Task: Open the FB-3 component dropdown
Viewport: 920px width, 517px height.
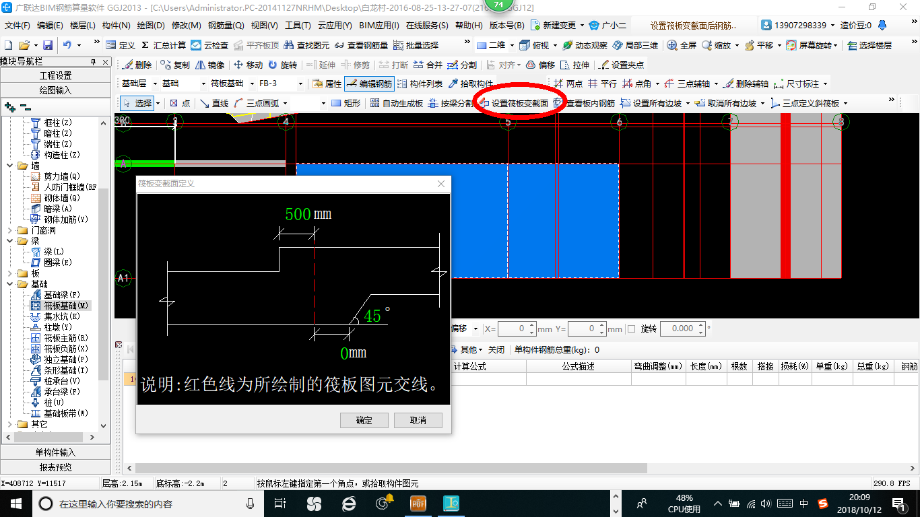Action: (300, 84)
